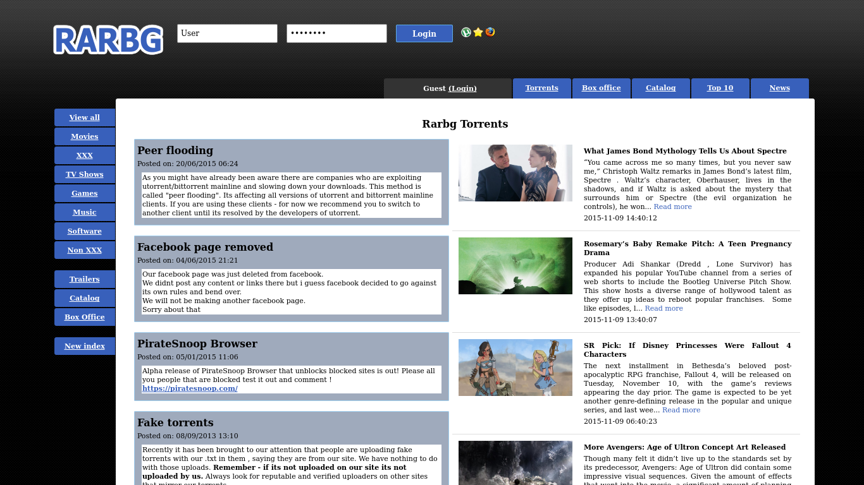Click the RARBG logo

(x=108, y=40)
